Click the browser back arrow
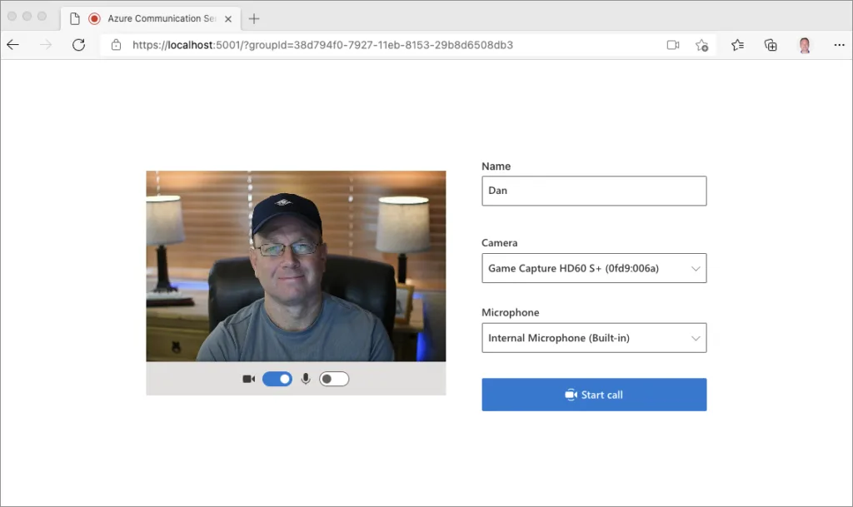The height and width of the screenshot is (507, 853). point(12,45)
